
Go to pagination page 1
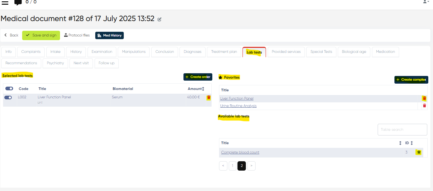point(232,166)
